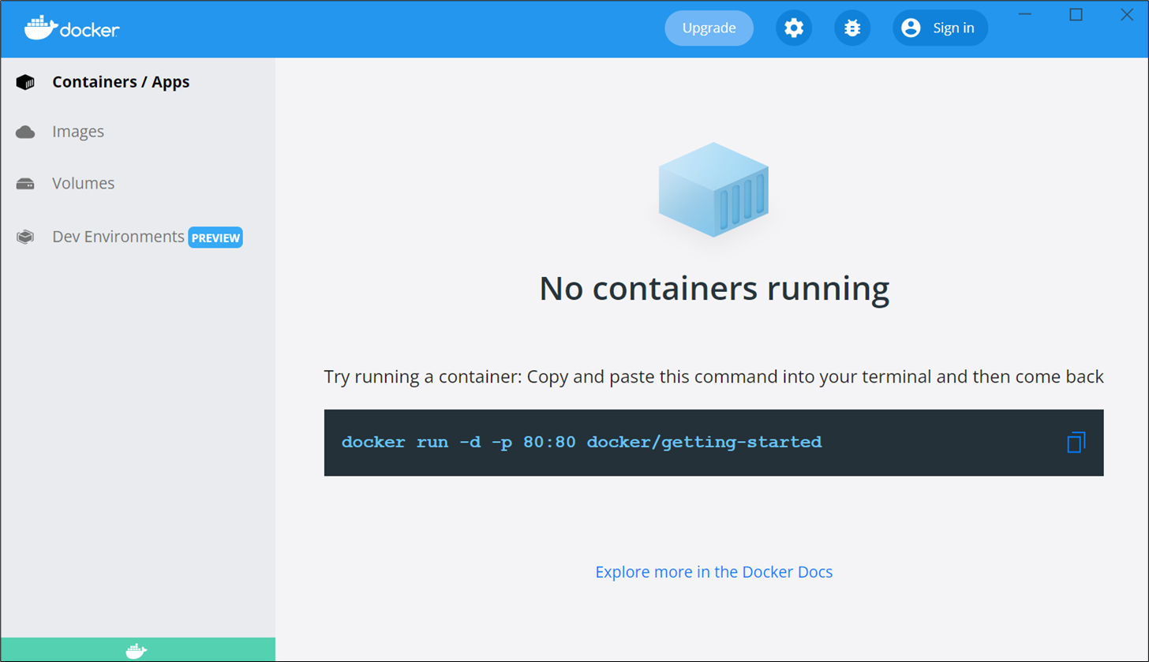This screenshot has width=1149, height=662.
Task: Go to the Volumes section
Action: click(x=83, y=184)
